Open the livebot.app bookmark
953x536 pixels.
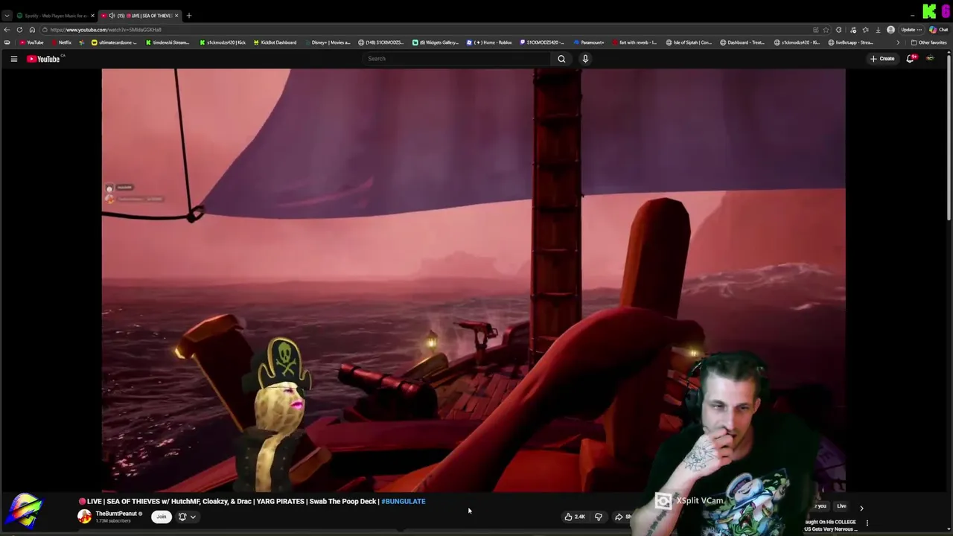tap(850, 42)
